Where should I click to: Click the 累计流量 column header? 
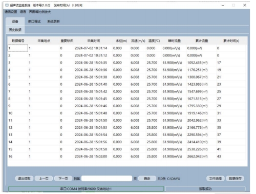202,41
